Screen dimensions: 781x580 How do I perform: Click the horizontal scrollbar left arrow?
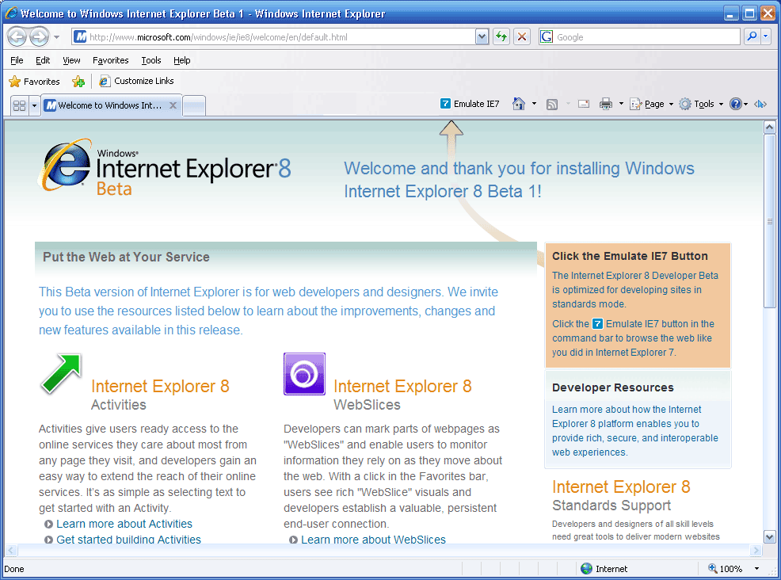[x=11, y=550]
